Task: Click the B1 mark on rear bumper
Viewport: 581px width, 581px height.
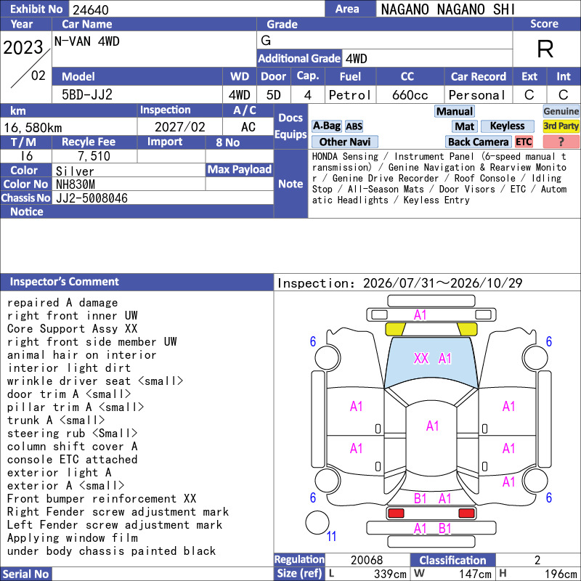Action: 444,528
